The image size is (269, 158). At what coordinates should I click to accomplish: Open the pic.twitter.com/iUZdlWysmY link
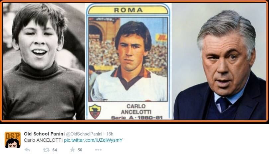pyautogui.click(x=93, y=140)
